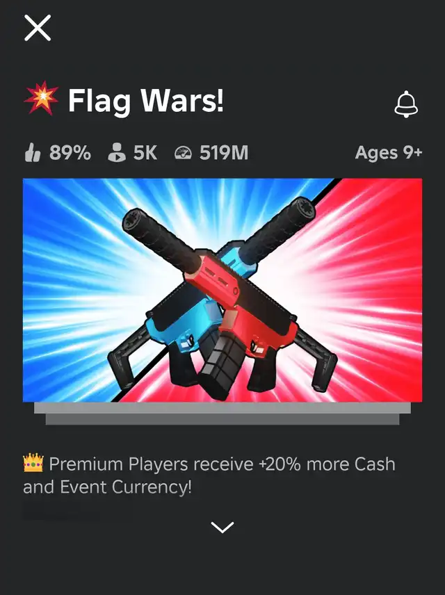Click the crown emoji in the description
Viewport: 445px width, 595px height.
pos(33,463)
